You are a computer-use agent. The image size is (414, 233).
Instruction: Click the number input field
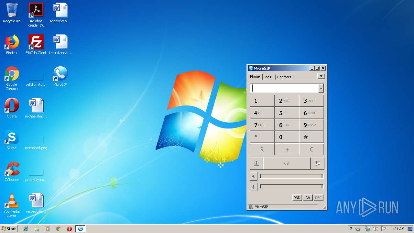pos(284,88)
